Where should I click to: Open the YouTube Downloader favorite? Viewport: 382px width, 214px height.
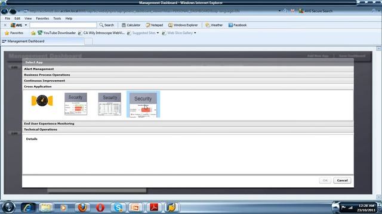click(57, 33)
